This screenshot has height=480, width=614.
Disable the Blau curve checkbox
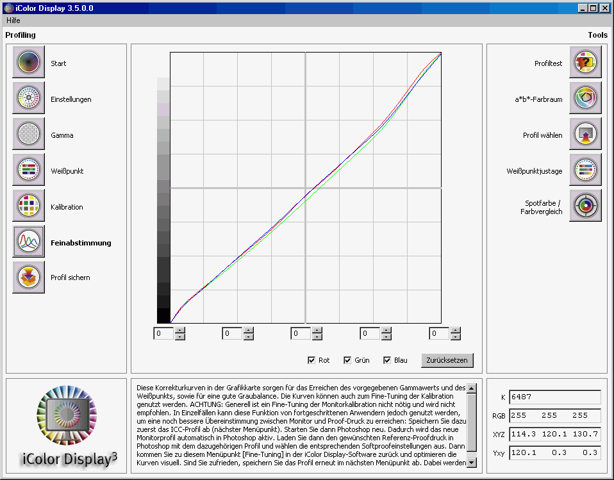click(x=388, y=360)
